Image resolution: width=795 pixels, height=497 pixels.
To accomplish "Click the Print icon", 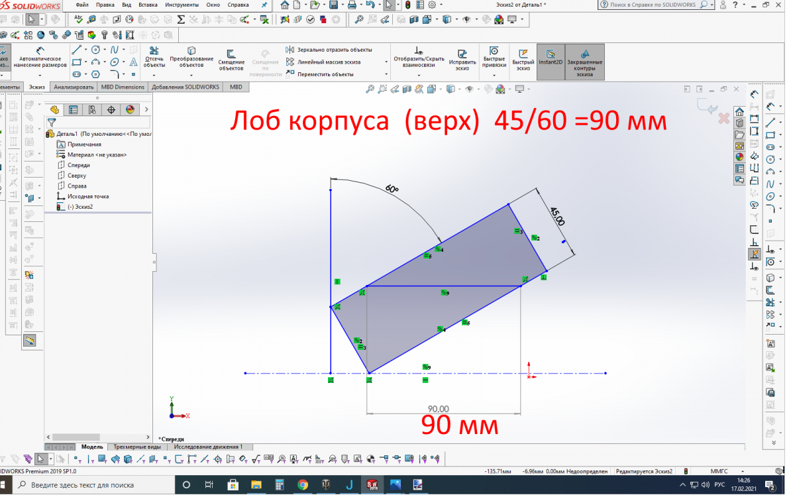I will 352,5.
